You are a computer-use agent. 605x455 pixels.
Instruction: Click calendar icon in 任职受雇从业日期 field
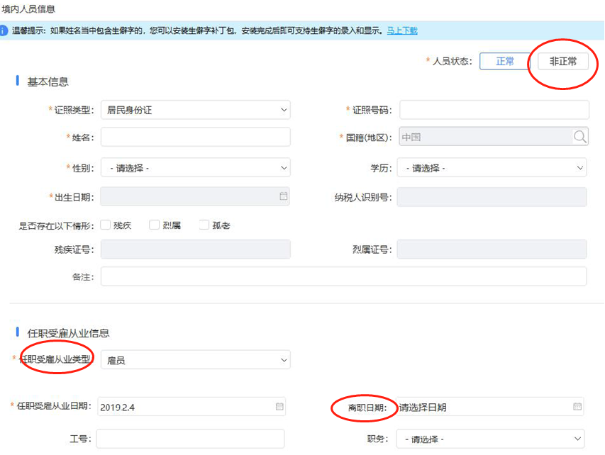click(x=279, y=407)
